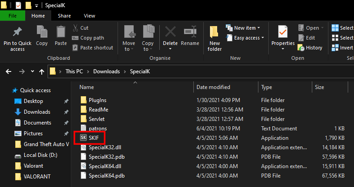Open the File menu
Image resolution: width=354 pixels, height=187 pixels.
(13, 16)
